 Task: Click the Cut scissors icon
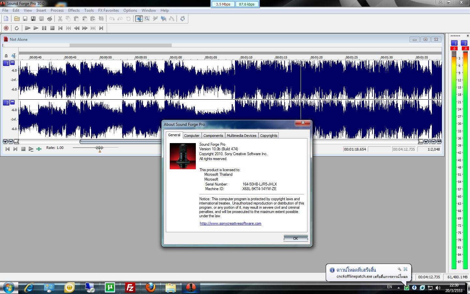60,19
